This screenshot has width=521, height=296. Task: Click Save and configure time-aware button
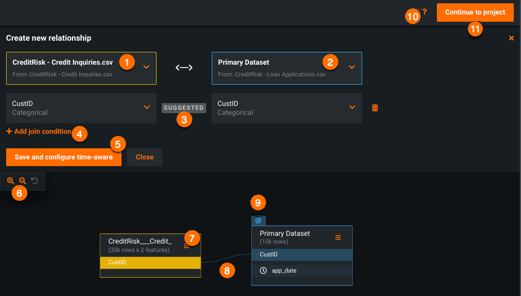tap(64, 157)
